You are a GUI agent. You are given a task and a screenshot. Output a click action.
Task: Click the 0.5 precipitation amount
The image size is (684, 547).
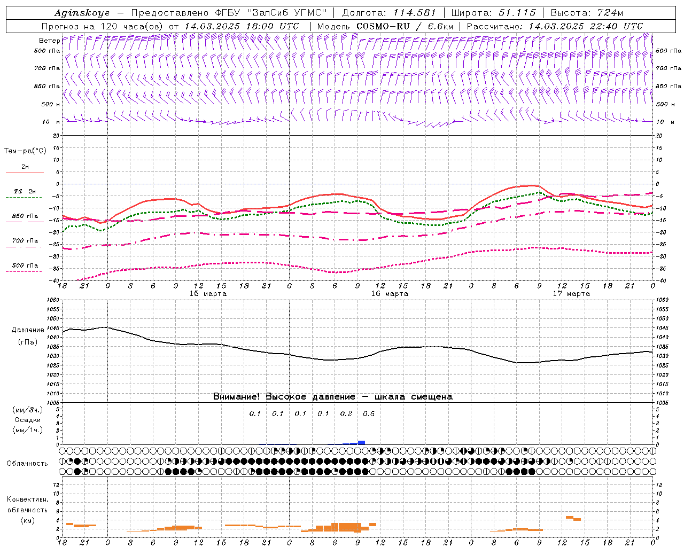click(369, 413)
